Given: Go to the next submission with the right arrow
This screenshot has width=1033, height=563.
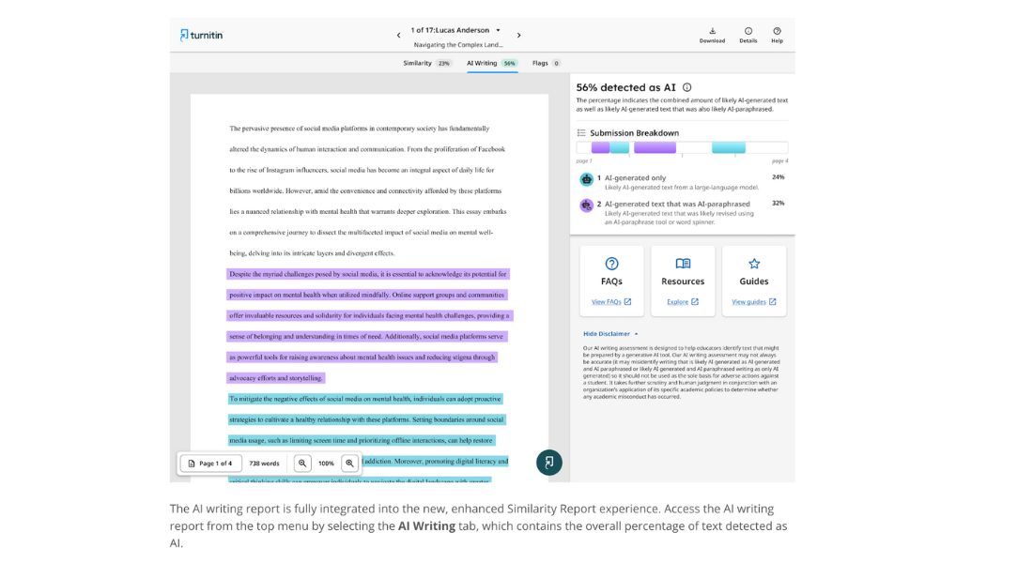Looking at the screenshot, I should [x=518, y=33].
